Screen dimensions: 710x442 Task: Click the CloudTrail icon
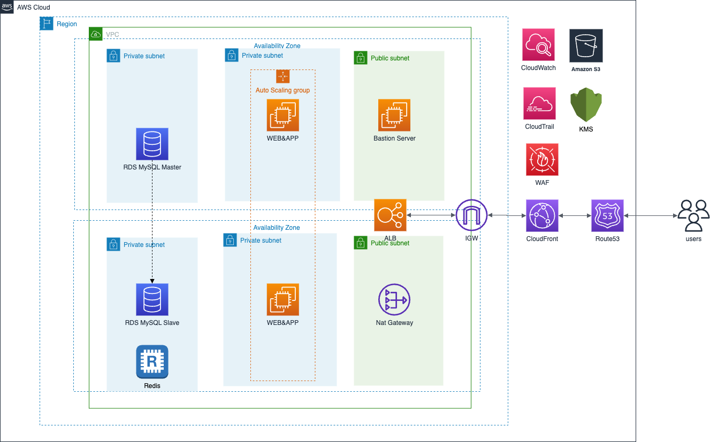pos(539,104)
